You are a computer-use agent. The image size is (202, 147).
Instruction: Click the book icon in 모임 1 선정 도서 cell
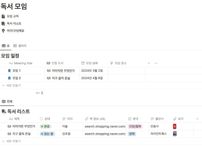(49, 71)
